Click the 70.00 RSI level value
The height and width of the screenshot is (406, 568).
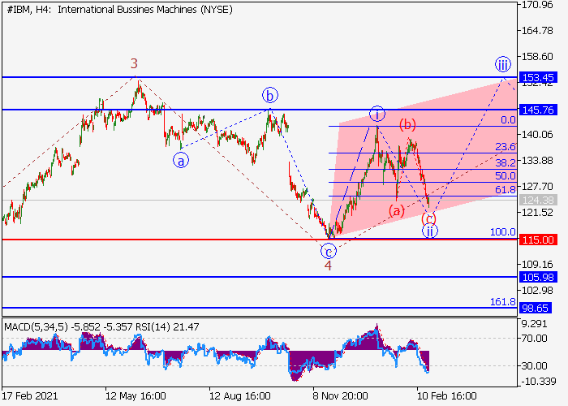tap(535, 339)
